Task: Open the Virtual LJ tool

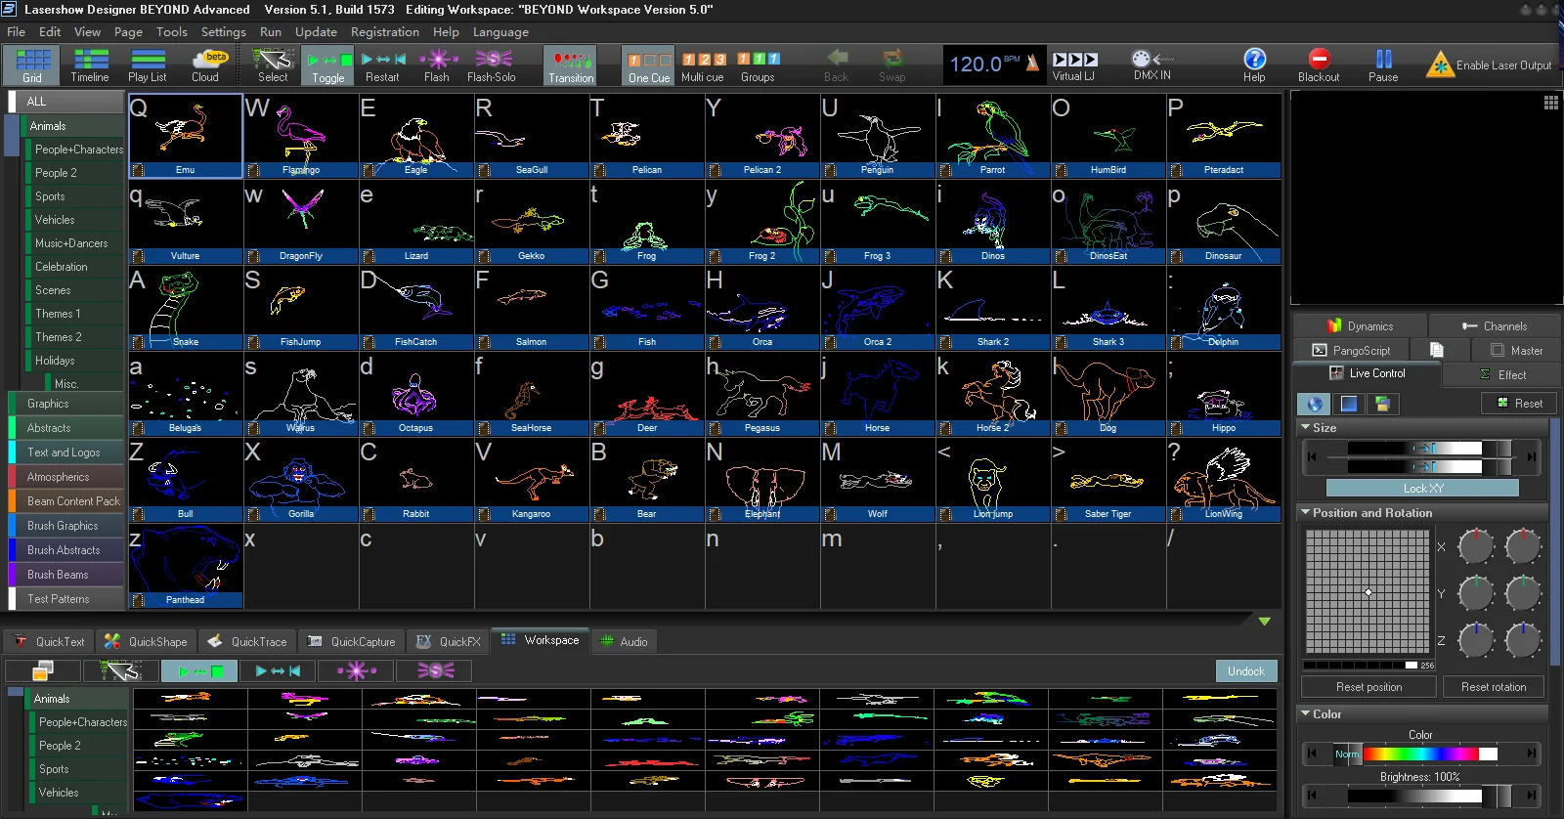Action: pyautogui.click(x=1074, y=65)
